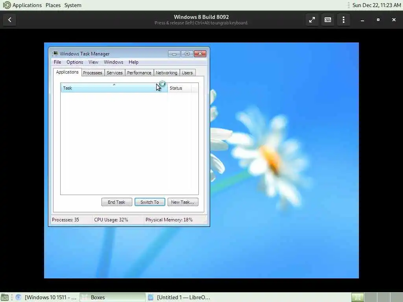Viewport: 403px width, 302px height.
Task: Click the show desktop icon in bottom panel
Action: [x=5, y=297]
